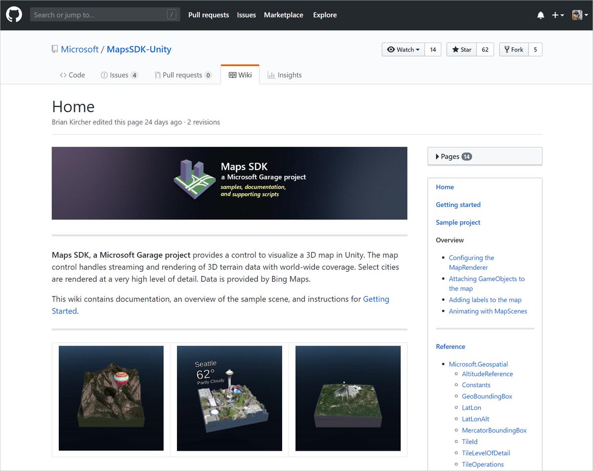Open the Watch dropdown button
The height and width of the screenshot is (471, 593).
pyautogui.click(x=403, y=49)
